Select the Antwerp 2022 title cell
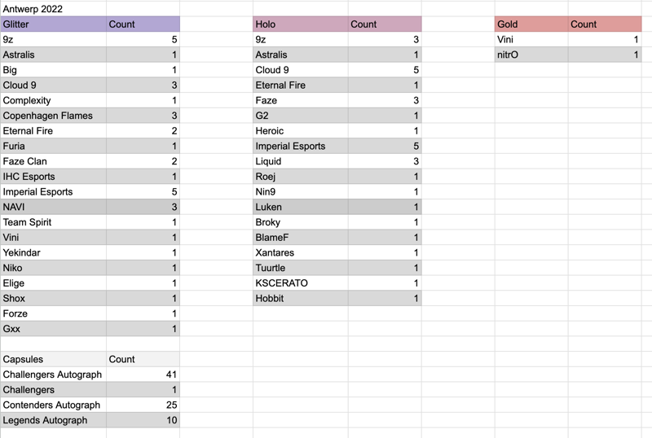 pyautogui.click(x=53, y=9)
